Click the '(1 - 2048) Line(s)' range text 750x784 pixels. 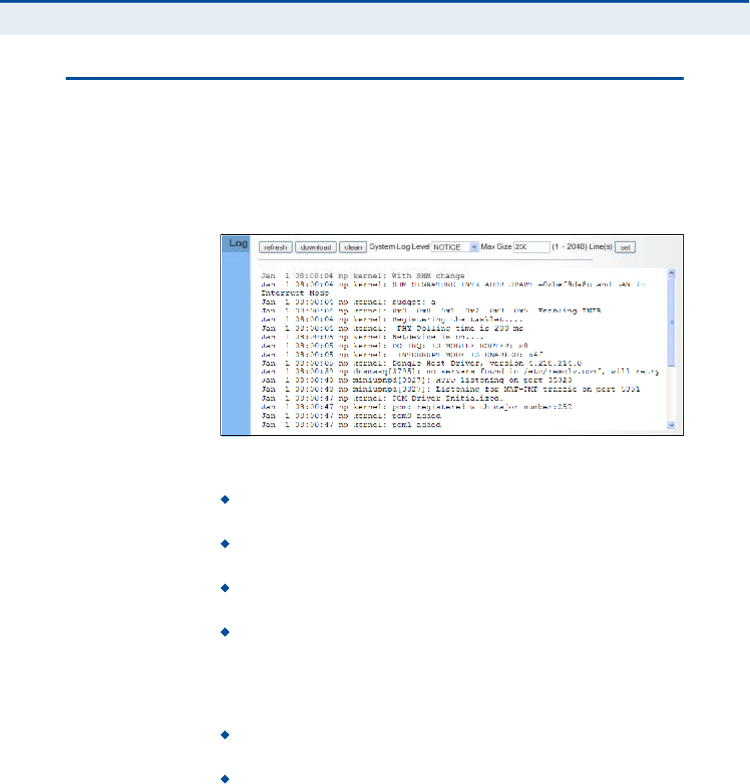[582, 247]
